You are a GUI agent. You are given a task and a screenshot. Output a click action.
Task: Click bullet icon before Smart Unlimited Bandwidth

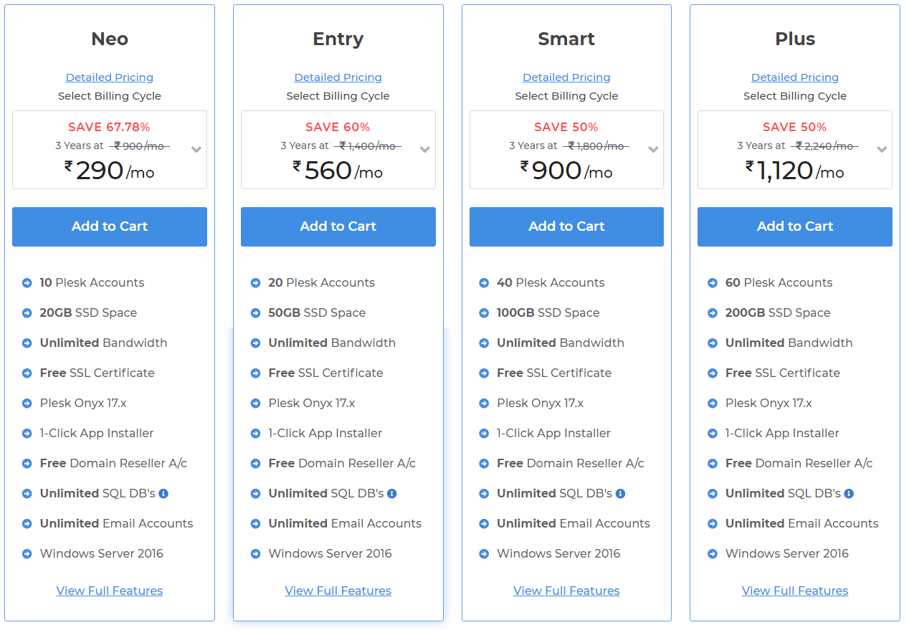click(x=484, y=343)
